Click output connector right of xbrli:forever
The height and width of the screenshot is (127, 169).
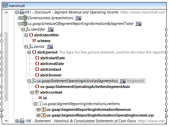click(167, 75)
